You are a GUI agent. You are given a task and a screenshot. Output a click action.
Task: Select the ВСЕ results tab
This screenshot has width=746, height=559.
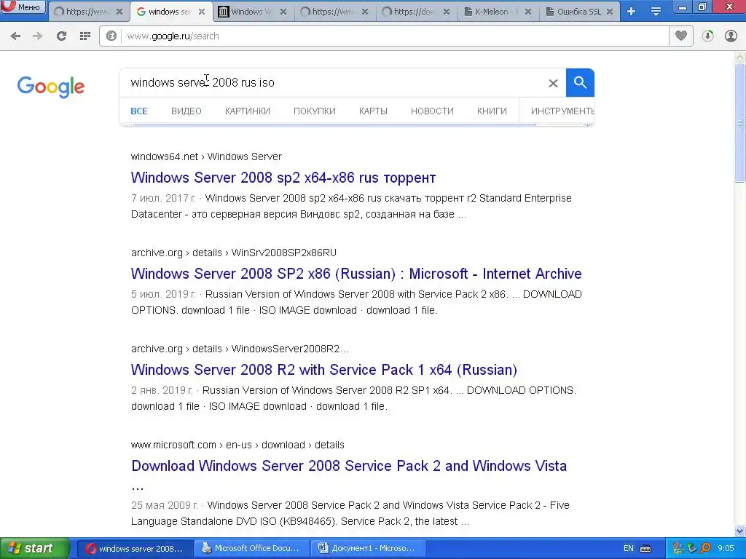pos(139,111)
